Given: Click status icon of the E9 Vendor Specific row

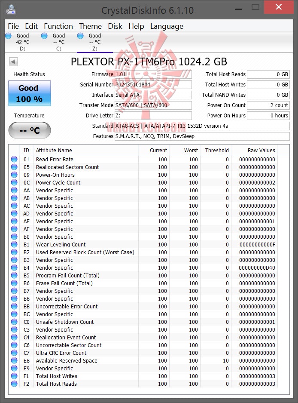Looking at the screenshot, I should (14, 368).
